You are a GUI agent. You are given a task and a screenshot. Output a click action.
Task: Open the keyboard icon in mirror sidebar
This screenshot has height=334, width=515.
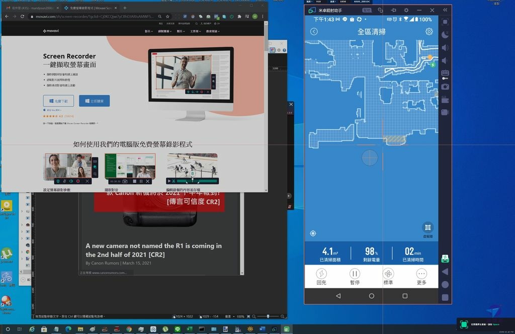pos(445,73)
